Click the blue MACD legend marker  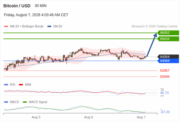[x=6, y=102]
